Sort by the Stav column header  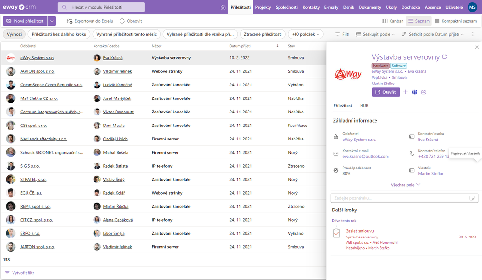[291, 46]
